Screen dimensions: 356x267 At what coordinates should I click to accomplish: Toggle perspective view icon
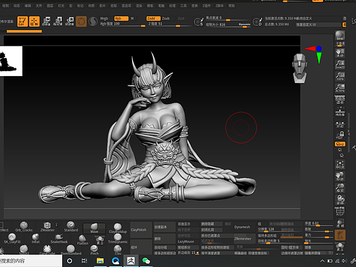tap(340, 100)
